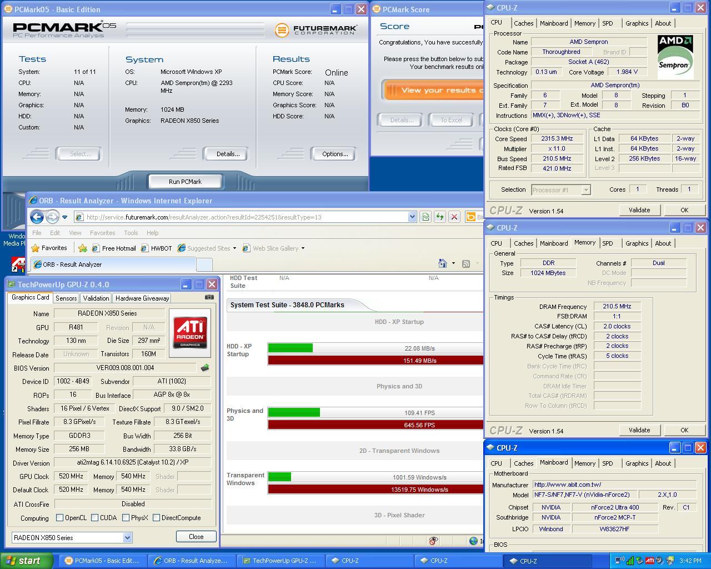Switch to the GPU-Z Validation tab
This screenshot has width=711, height=569.
point(96,298)
